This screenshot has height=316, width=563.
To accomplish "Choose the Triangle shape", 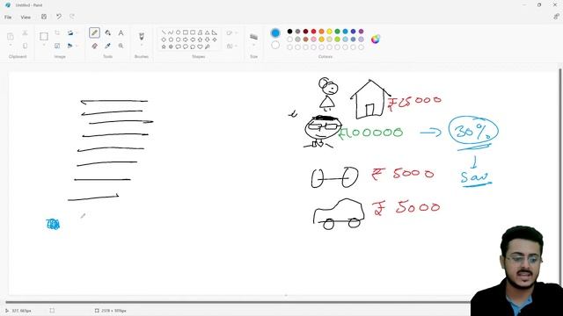I will tap(208, 32).
